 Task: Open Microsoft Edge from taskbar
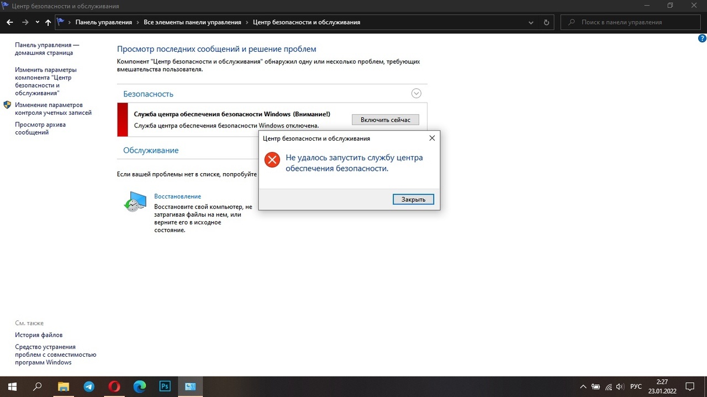(x=140, y=387)
